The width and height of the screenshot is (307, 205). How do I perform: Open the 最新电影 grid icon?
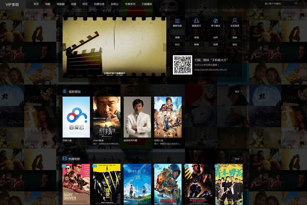tap(177, 21)
